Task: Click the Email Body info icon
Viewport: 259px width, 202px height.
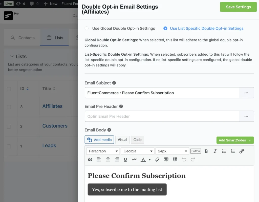Action: 109,130
